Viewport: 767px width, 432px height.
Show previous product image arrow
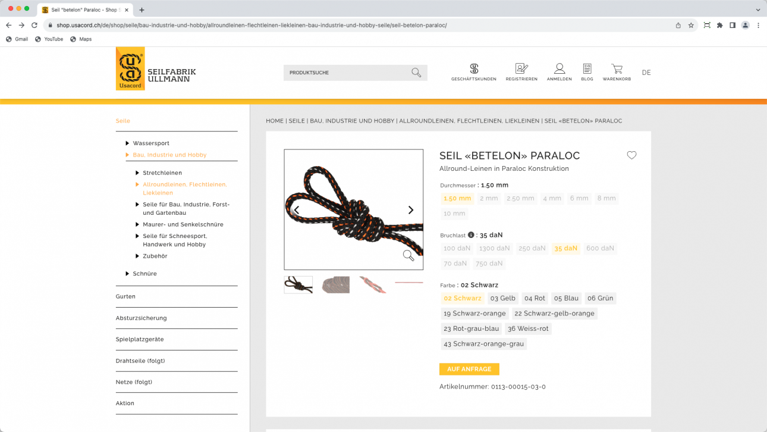297,210
